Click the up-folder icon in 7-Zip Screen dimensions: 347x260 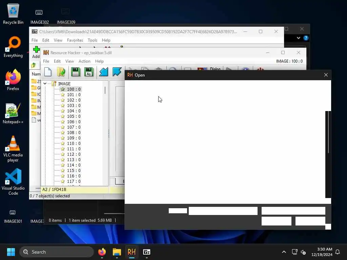tap(34, 65)
